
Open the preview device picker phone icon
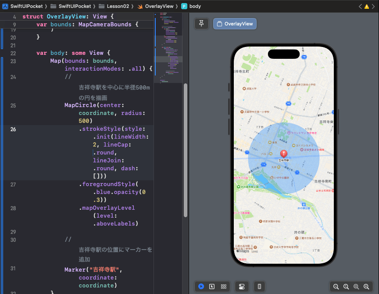pyautogui.click(x=259, y=287)
